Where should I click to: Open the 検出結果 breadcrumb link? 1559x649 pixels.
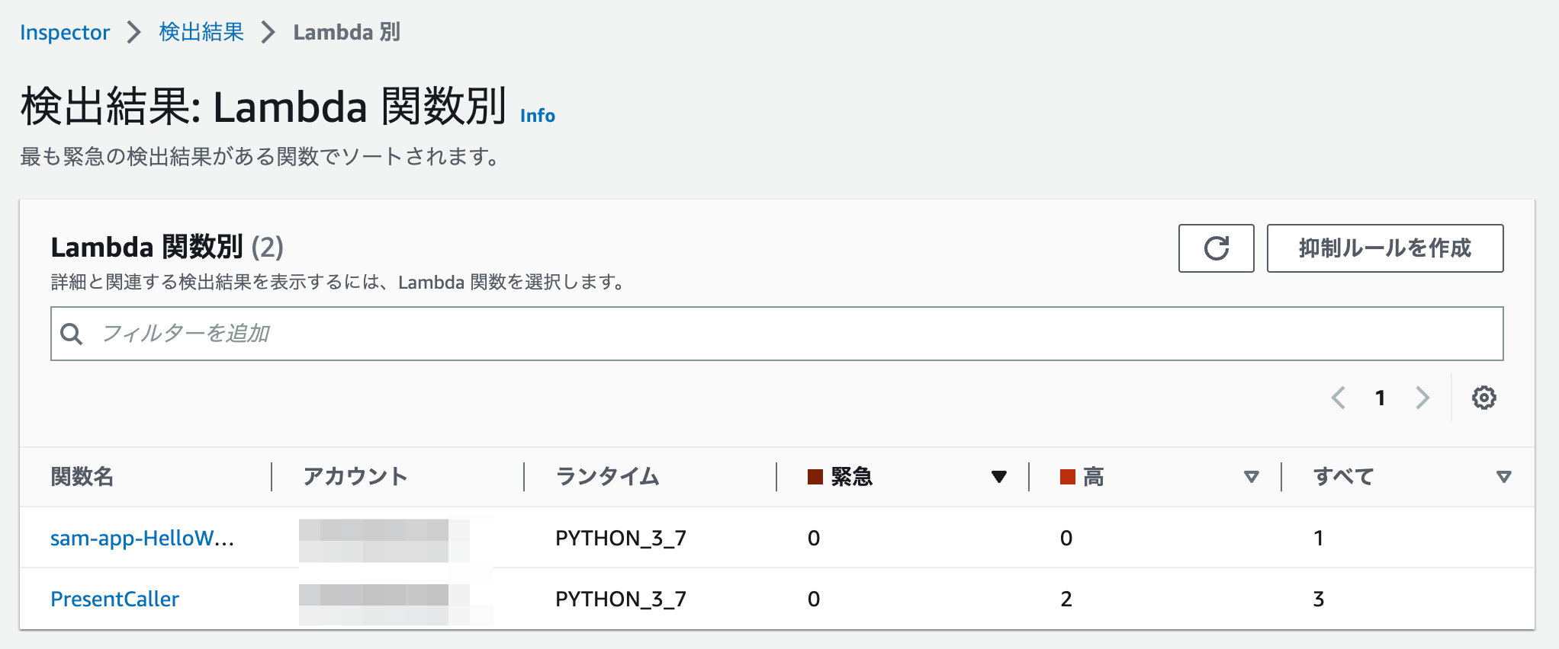[x=201, y=32]
